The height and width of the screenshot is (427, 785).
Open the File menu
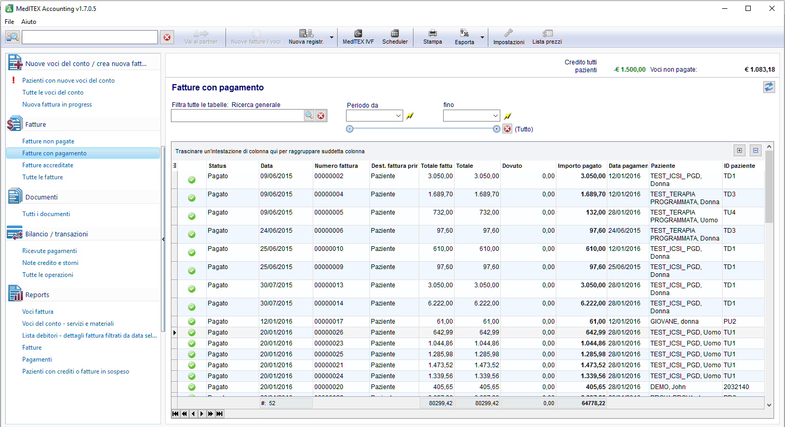pyautogui.click(x=9, y=22)
